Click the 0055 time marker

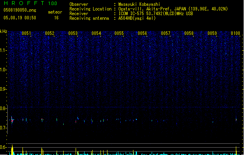pyautogui.click(x=119, y=33)
